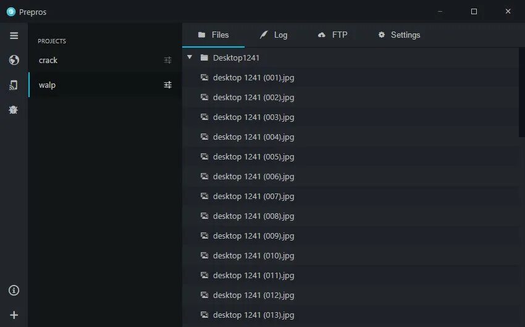525x327 pixels.
Task: Click image icon of desktop 1241 (008).jpg
Action: (x=204, y=216)
